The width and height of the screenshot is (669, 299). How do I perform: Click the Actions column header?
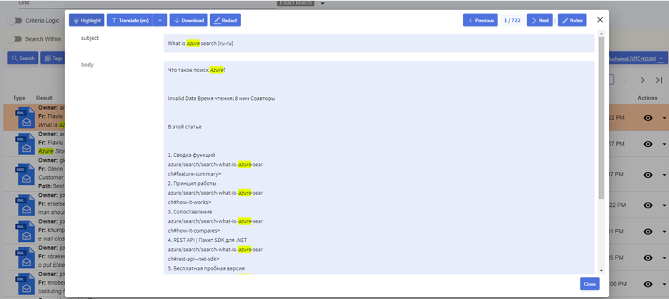tap(648, 98)
